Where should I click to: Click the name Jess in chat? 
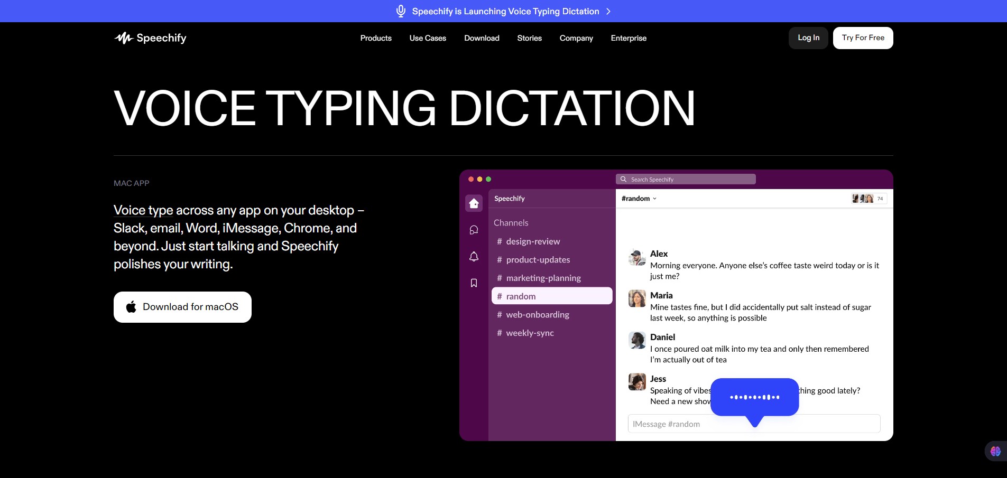point(658,379)
